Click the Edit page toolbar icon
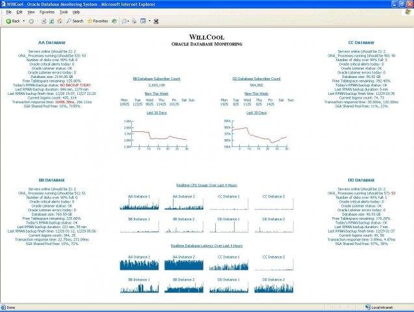This screenshot has width=414, height=312. coord(143,21)
